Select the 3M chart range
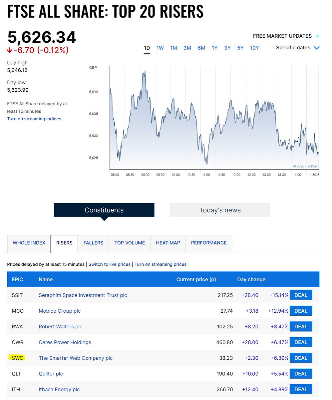 187,48
